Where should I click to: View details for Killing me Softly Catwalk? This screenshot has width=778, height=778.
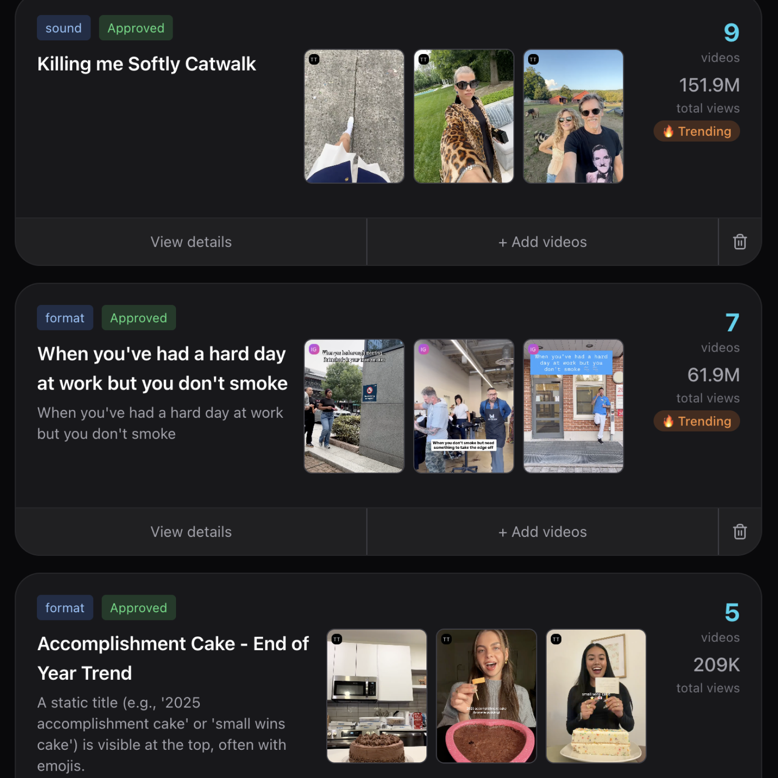pyautogui.click(x=191, y=242)
